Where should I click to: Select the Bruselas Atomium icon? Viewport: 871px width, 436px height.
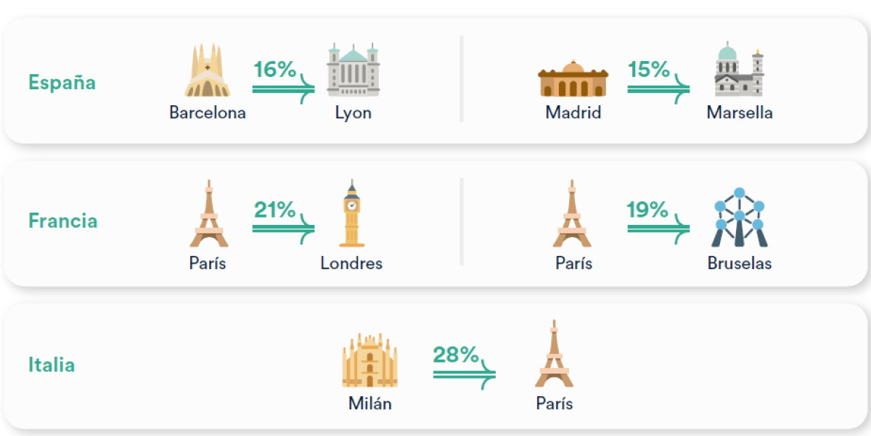click(x=739, y=218)
